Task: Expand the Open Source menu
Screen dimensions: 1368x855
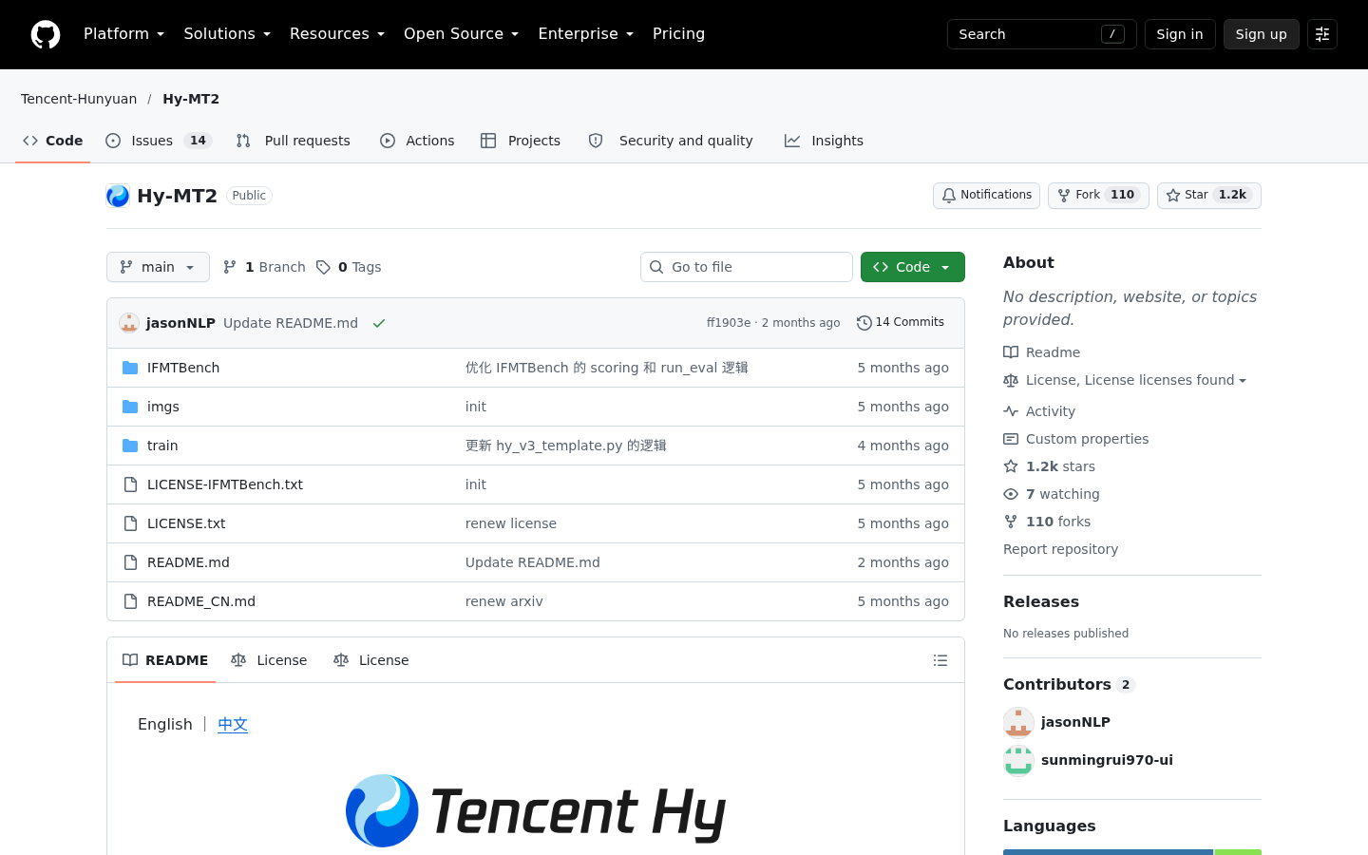Action: click(x=461, y=34)
